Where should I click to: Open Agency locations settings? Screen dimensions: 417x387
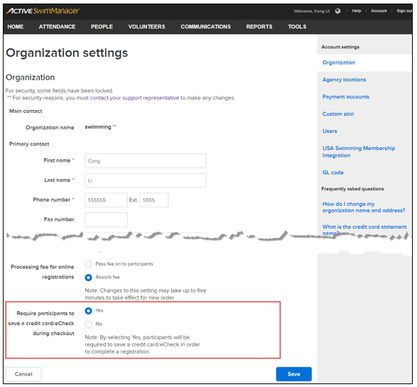pos(344,80)
